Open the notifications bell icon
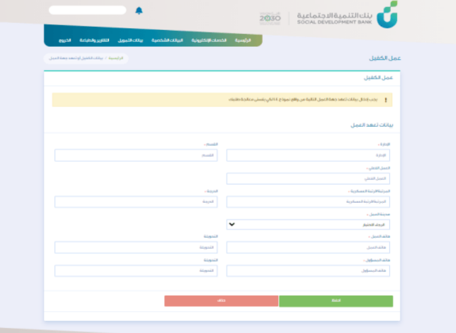The height and width of the screenshot is (333, 456). [139, 11]
